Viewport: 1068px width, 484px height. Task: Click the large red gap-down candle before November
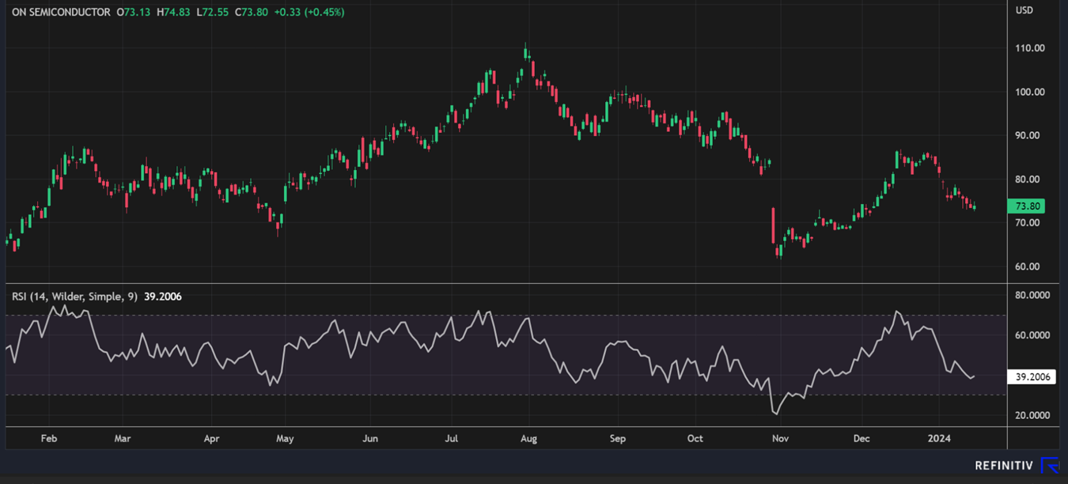coord(773,226)
